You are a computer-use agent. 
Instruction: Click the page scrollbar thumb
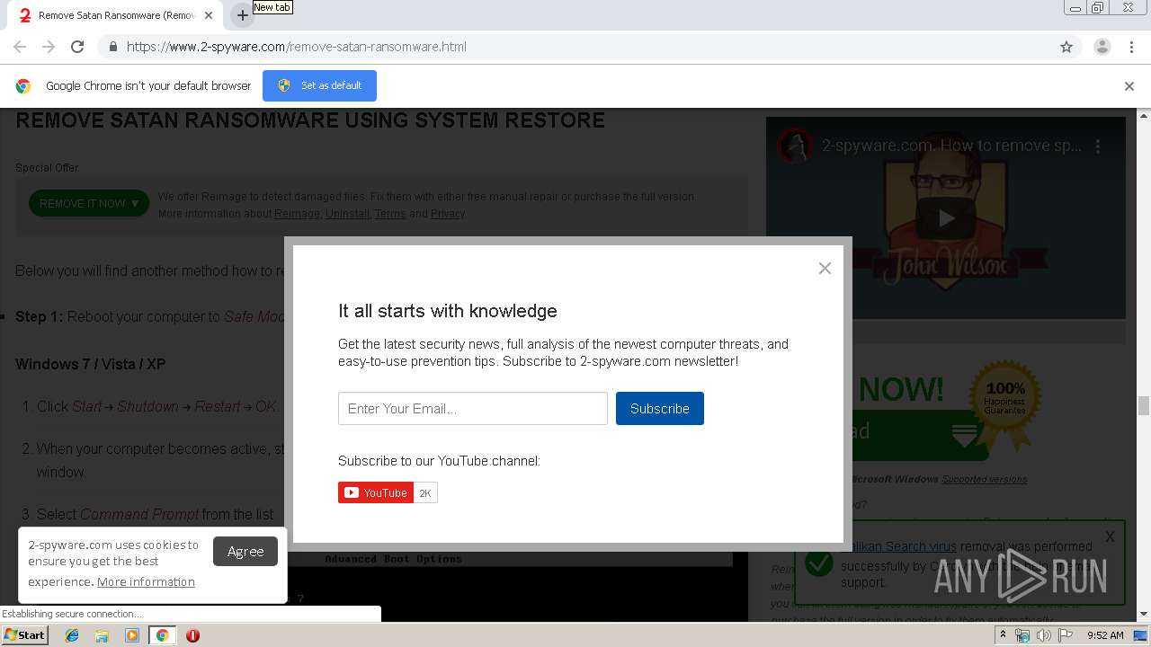pyautogui.click(x=1144, y=405)
